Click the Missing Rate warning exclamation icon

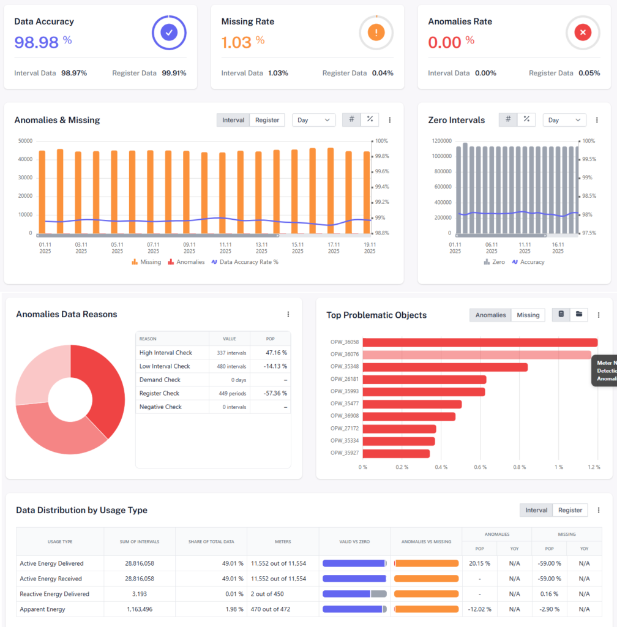(x=376, y=32)
